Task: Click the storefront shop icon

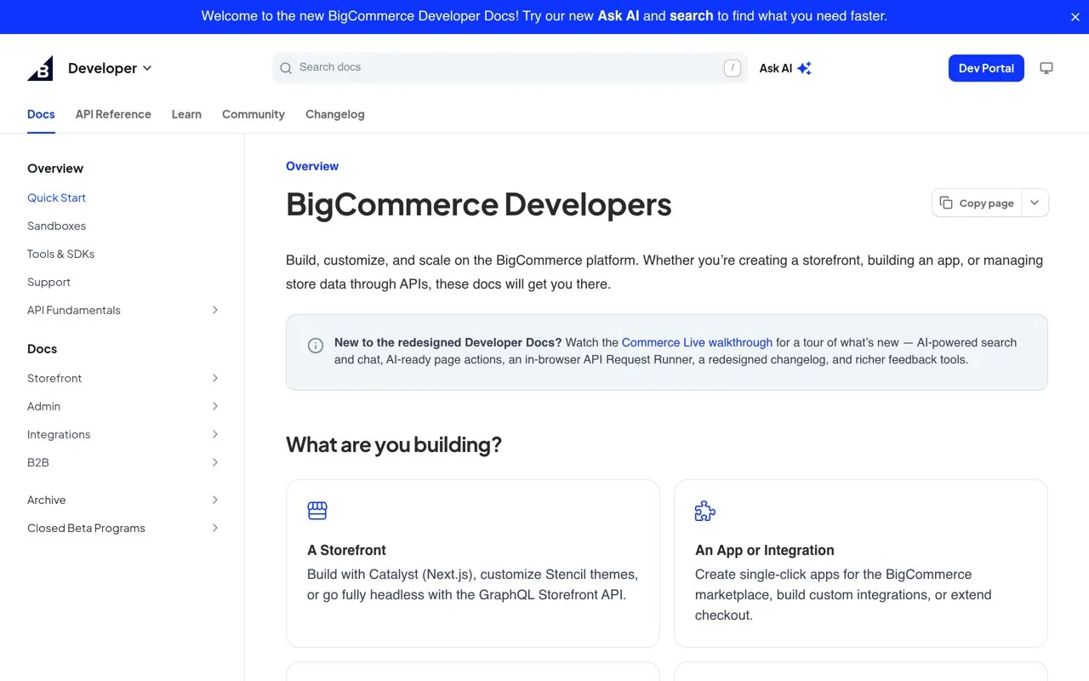Action: pyautogui.click(x=317, y=511)
